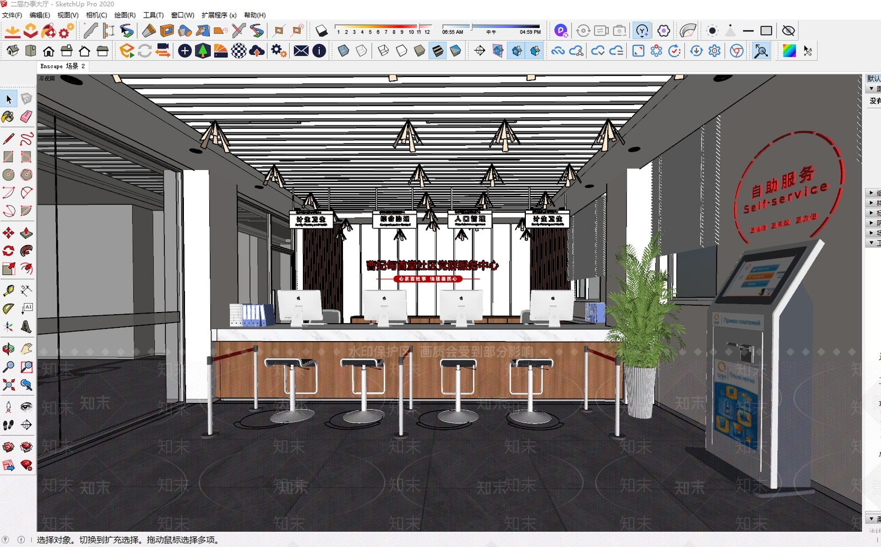Activate the Rotate tool
Viewport: 881px width, 547px height.
8,251
